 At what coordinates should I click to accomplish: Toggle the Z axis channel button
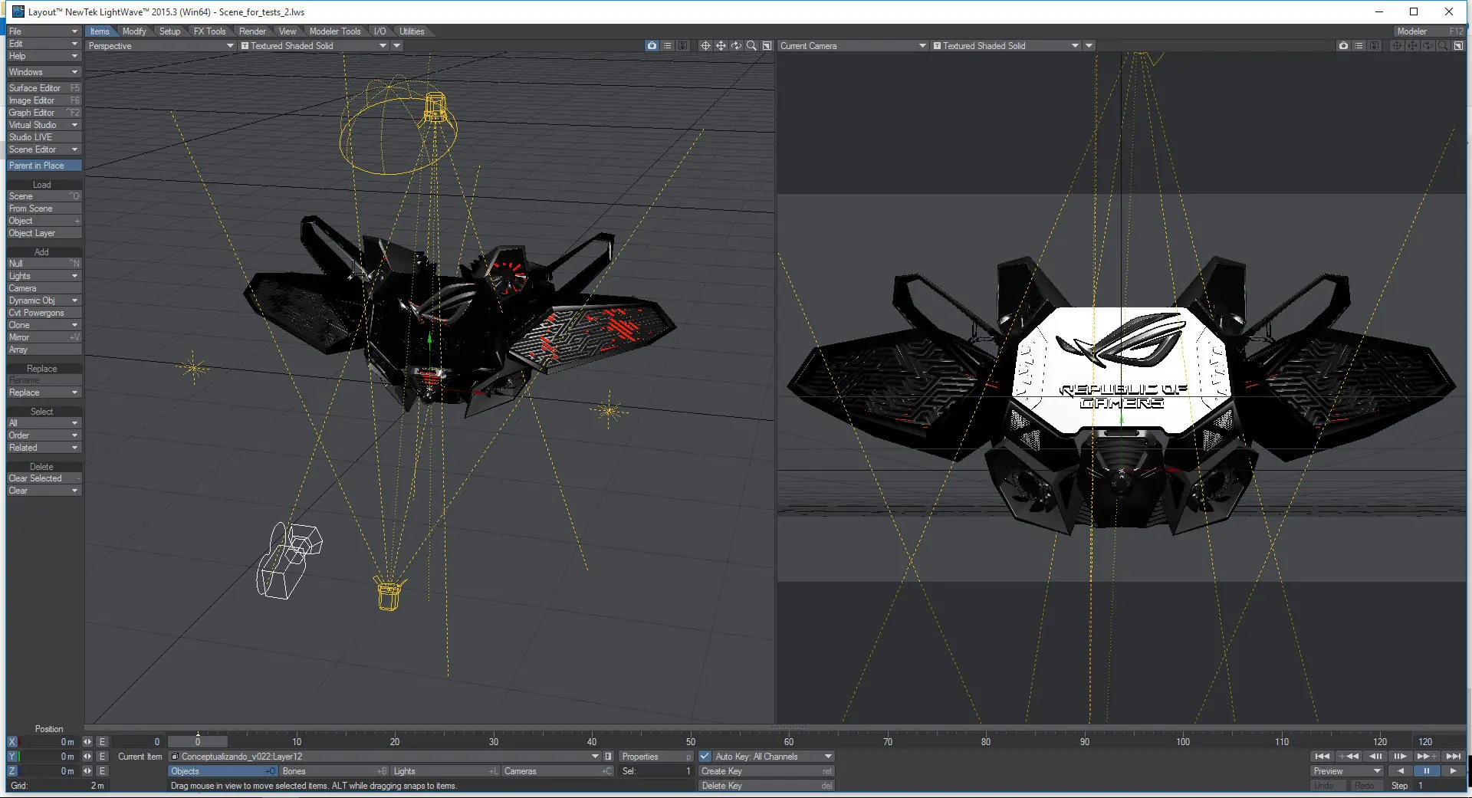coord(12,771)
